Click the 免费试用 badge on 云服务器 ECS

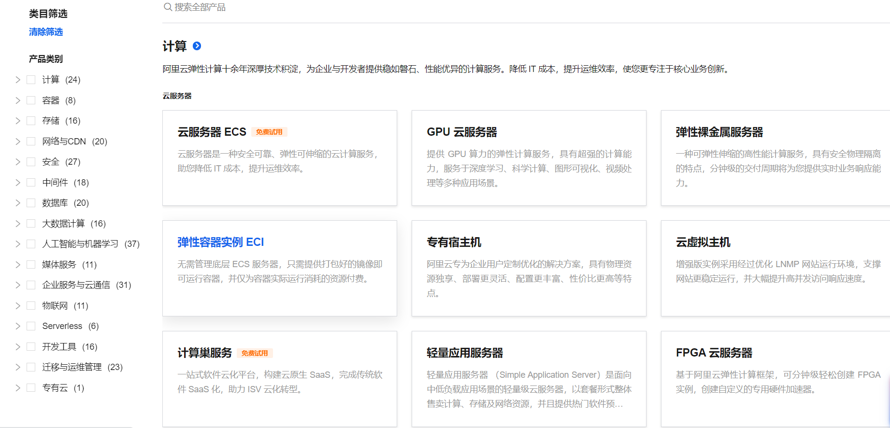269,132
